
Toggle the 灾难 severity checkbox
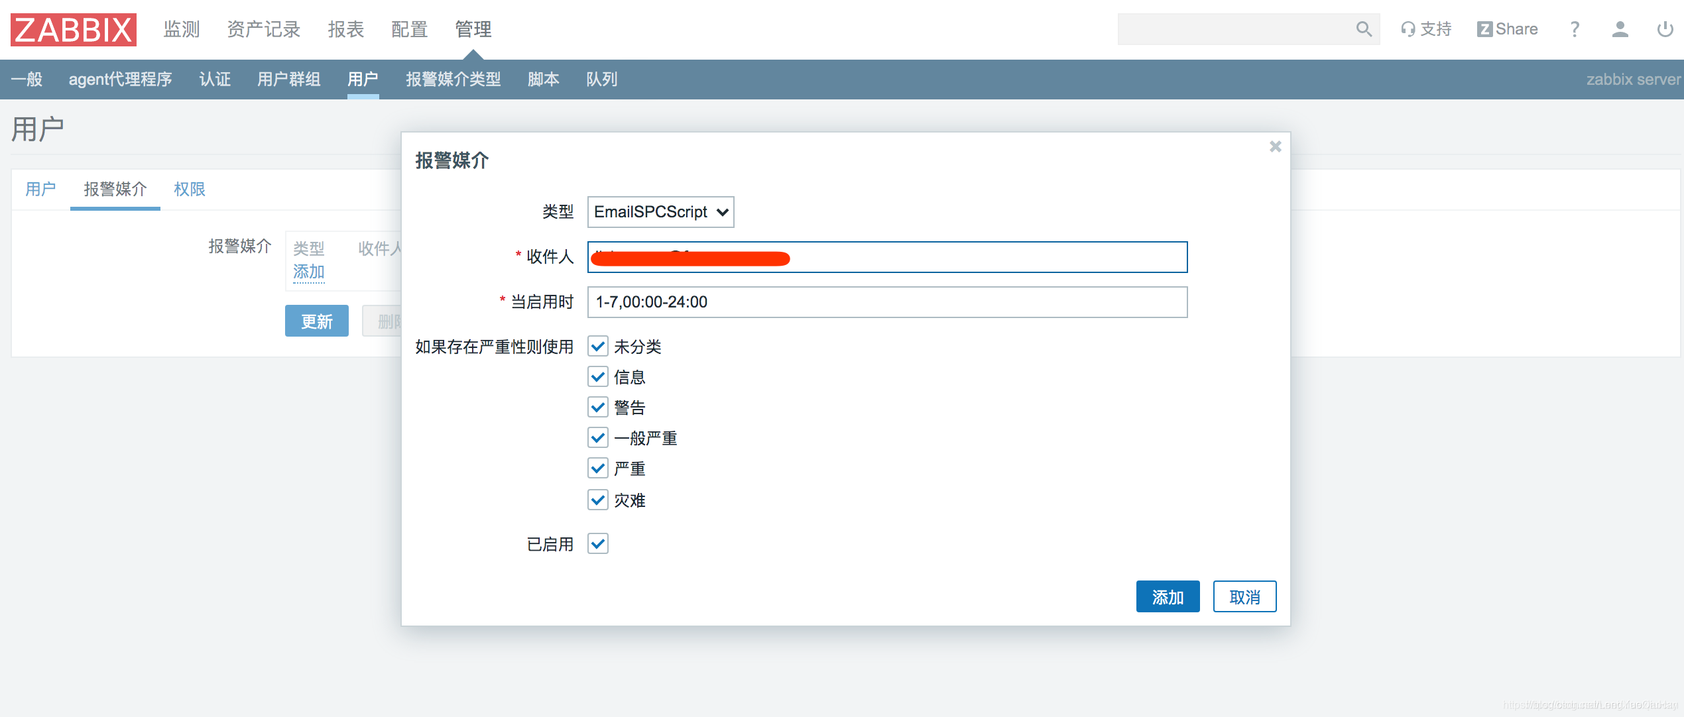pos(598,500)
